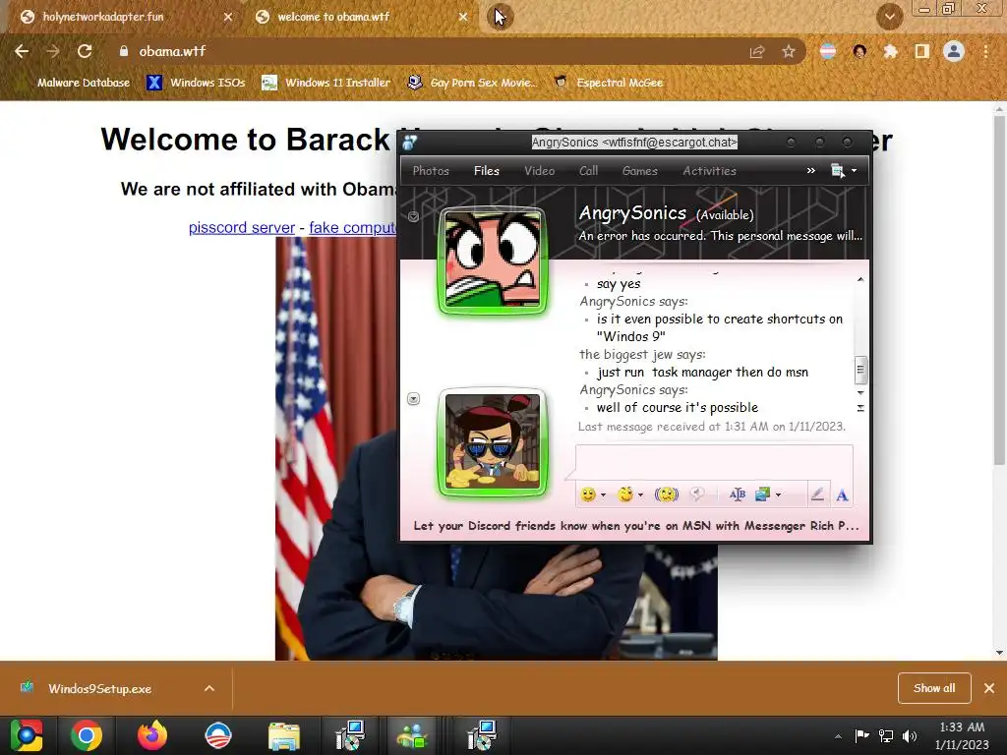Close the downloads bar
The height and width of the screenshot is (755, 1007).
989,688
